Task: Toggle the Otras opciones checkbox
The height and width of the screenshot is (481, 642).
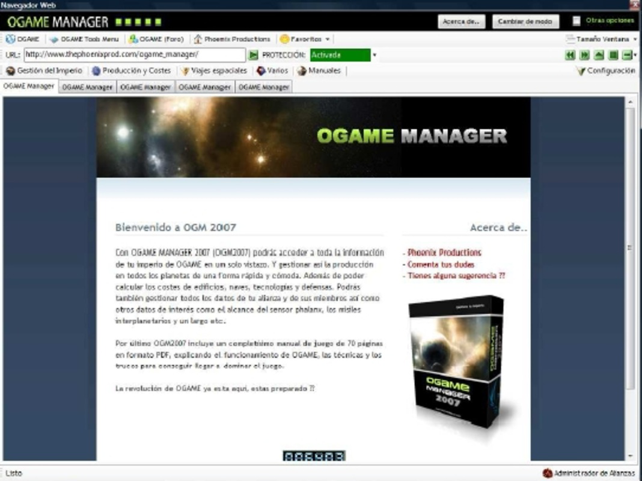Action: click(x=576, y=21)
